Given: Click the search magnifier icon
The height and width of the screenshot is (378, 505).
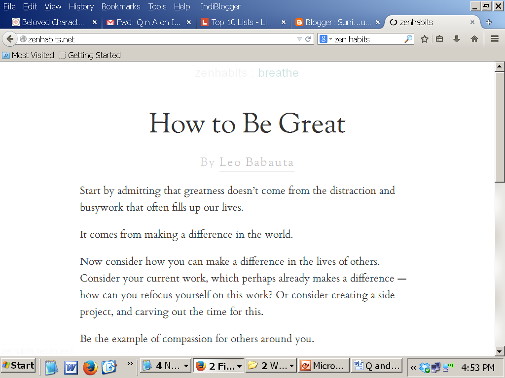Looking at the screenshot, I should (408, 39).
